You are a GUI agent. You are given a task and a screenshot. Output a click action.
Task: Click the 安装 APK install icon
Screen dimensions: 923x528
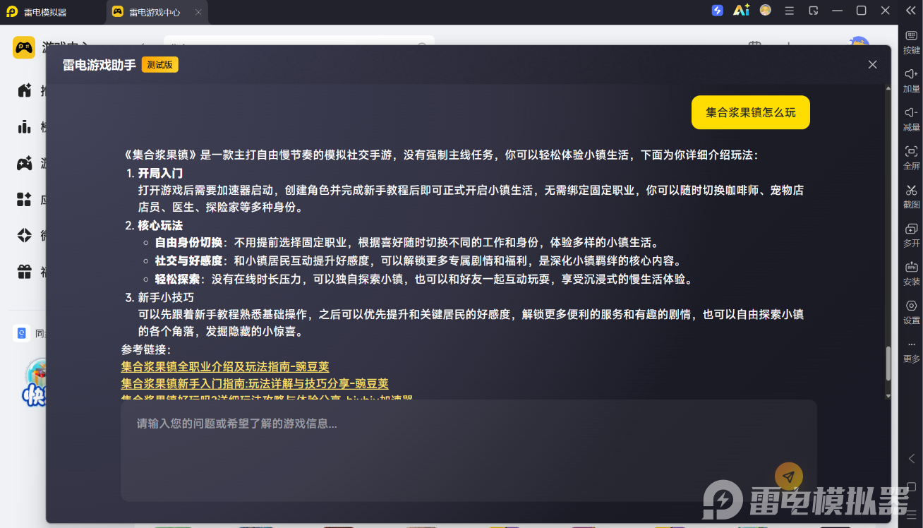point(911,274)
